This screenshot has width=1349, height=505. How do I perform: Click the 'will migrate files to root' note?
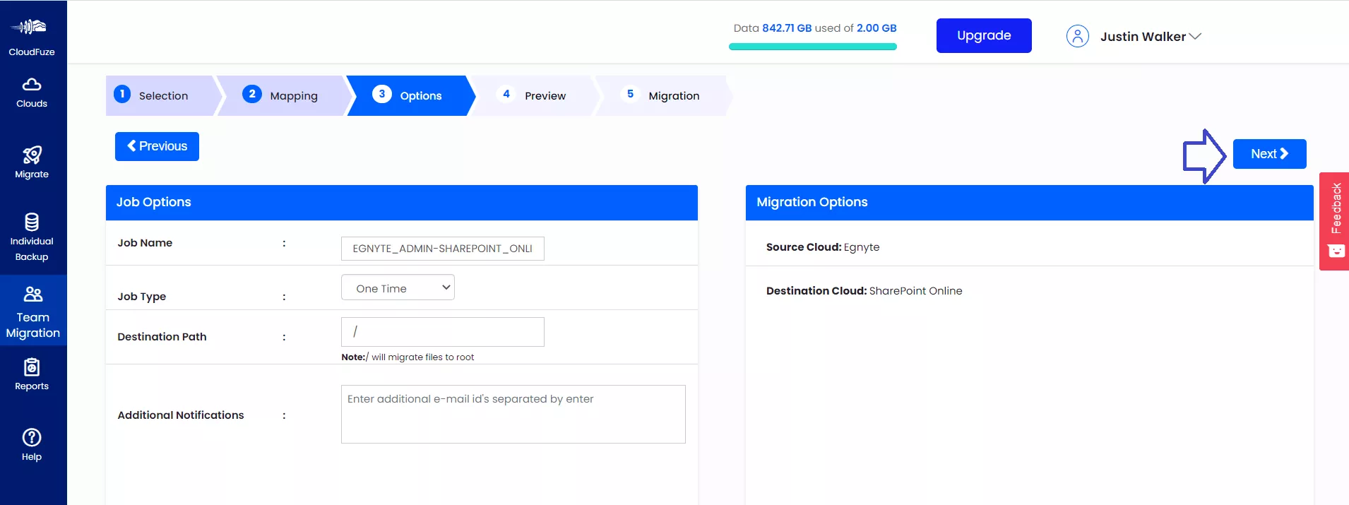click(x=408, y=357)
